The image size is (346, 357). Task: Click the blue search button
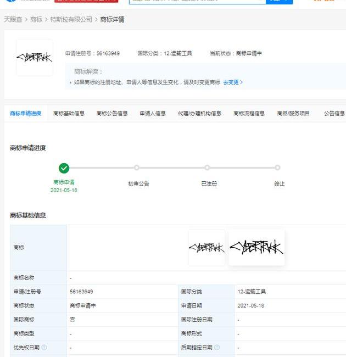click(x=279, y=1)
